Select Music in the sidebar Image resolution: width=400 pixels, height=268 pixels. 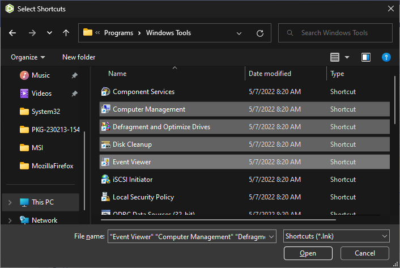[x=41, y=75]
